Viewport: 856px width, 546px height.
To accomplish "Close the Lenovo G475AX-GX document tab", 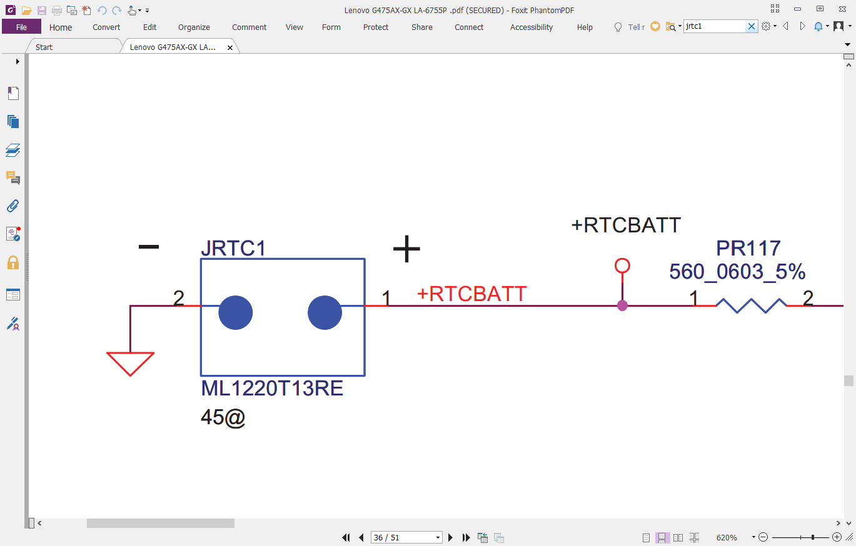I will pos(230,48).
